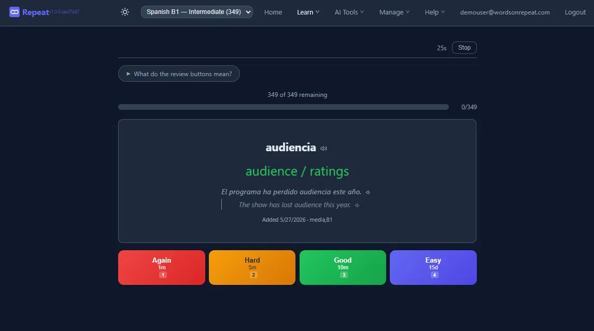The width and height of the screenshot is (594, 331).
Task: Open the Manage menu
Action: [x=394, y=12]
